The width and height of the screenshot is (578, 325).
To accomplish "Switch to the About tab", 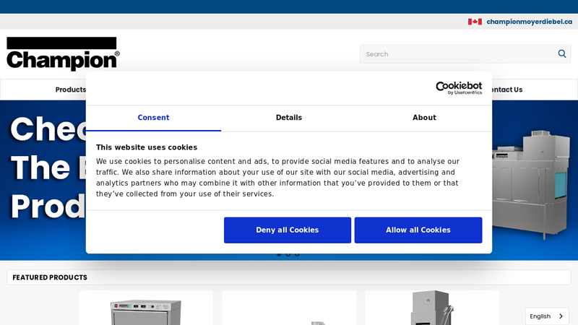I will click(424, 118).
